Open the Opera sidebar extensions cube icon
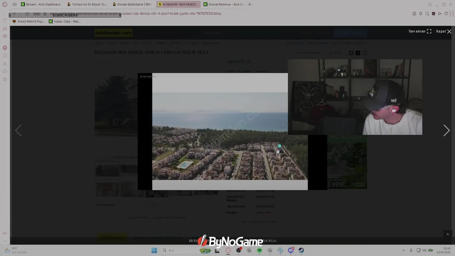This screenshot has height=256, width=455. 5,71
